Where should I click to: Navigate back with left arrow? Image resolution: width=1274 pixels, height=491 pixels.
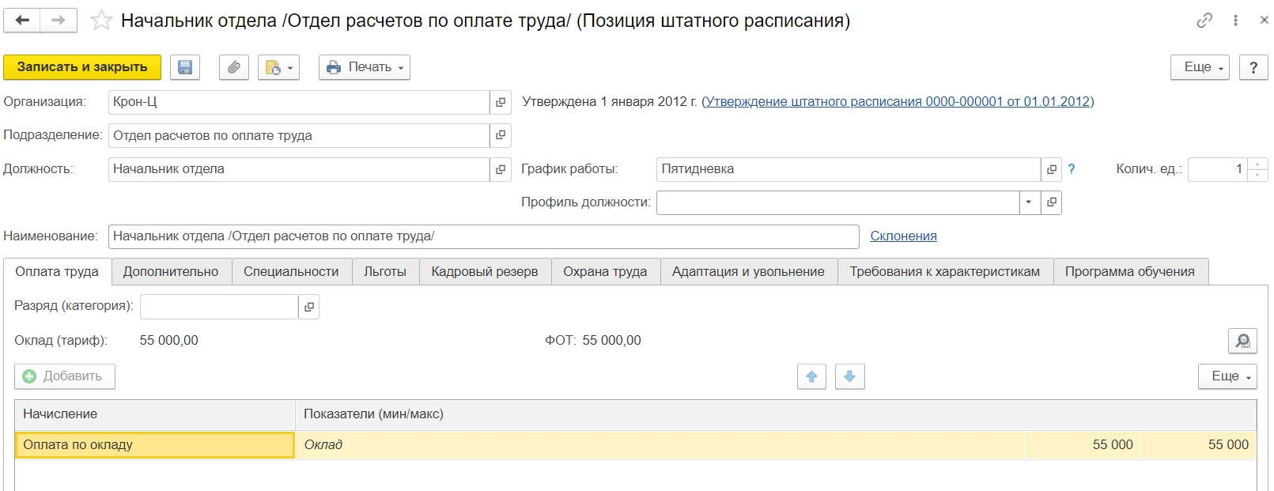(22, 21)
